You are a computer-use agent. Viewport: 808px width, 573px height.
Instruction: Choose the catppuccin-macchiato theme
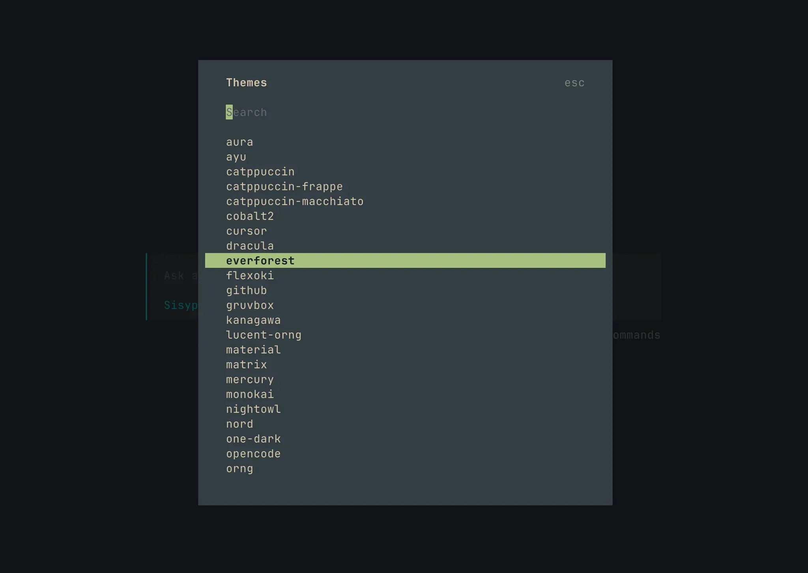[x=294, y=202]
